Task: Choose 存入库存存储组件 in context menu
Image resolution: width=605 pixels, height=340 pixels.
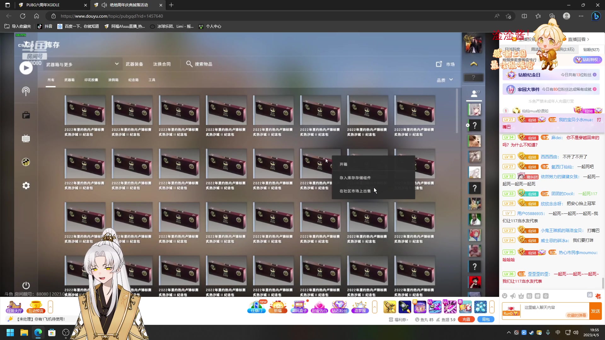Action: click(373, 178)
